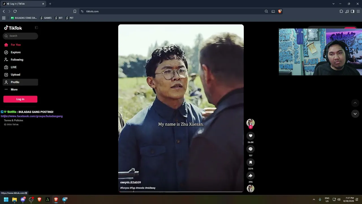The width and height of the screenshot is (362, 204).
Task: Click the microphone tray icon
Action: pos(320,199)
